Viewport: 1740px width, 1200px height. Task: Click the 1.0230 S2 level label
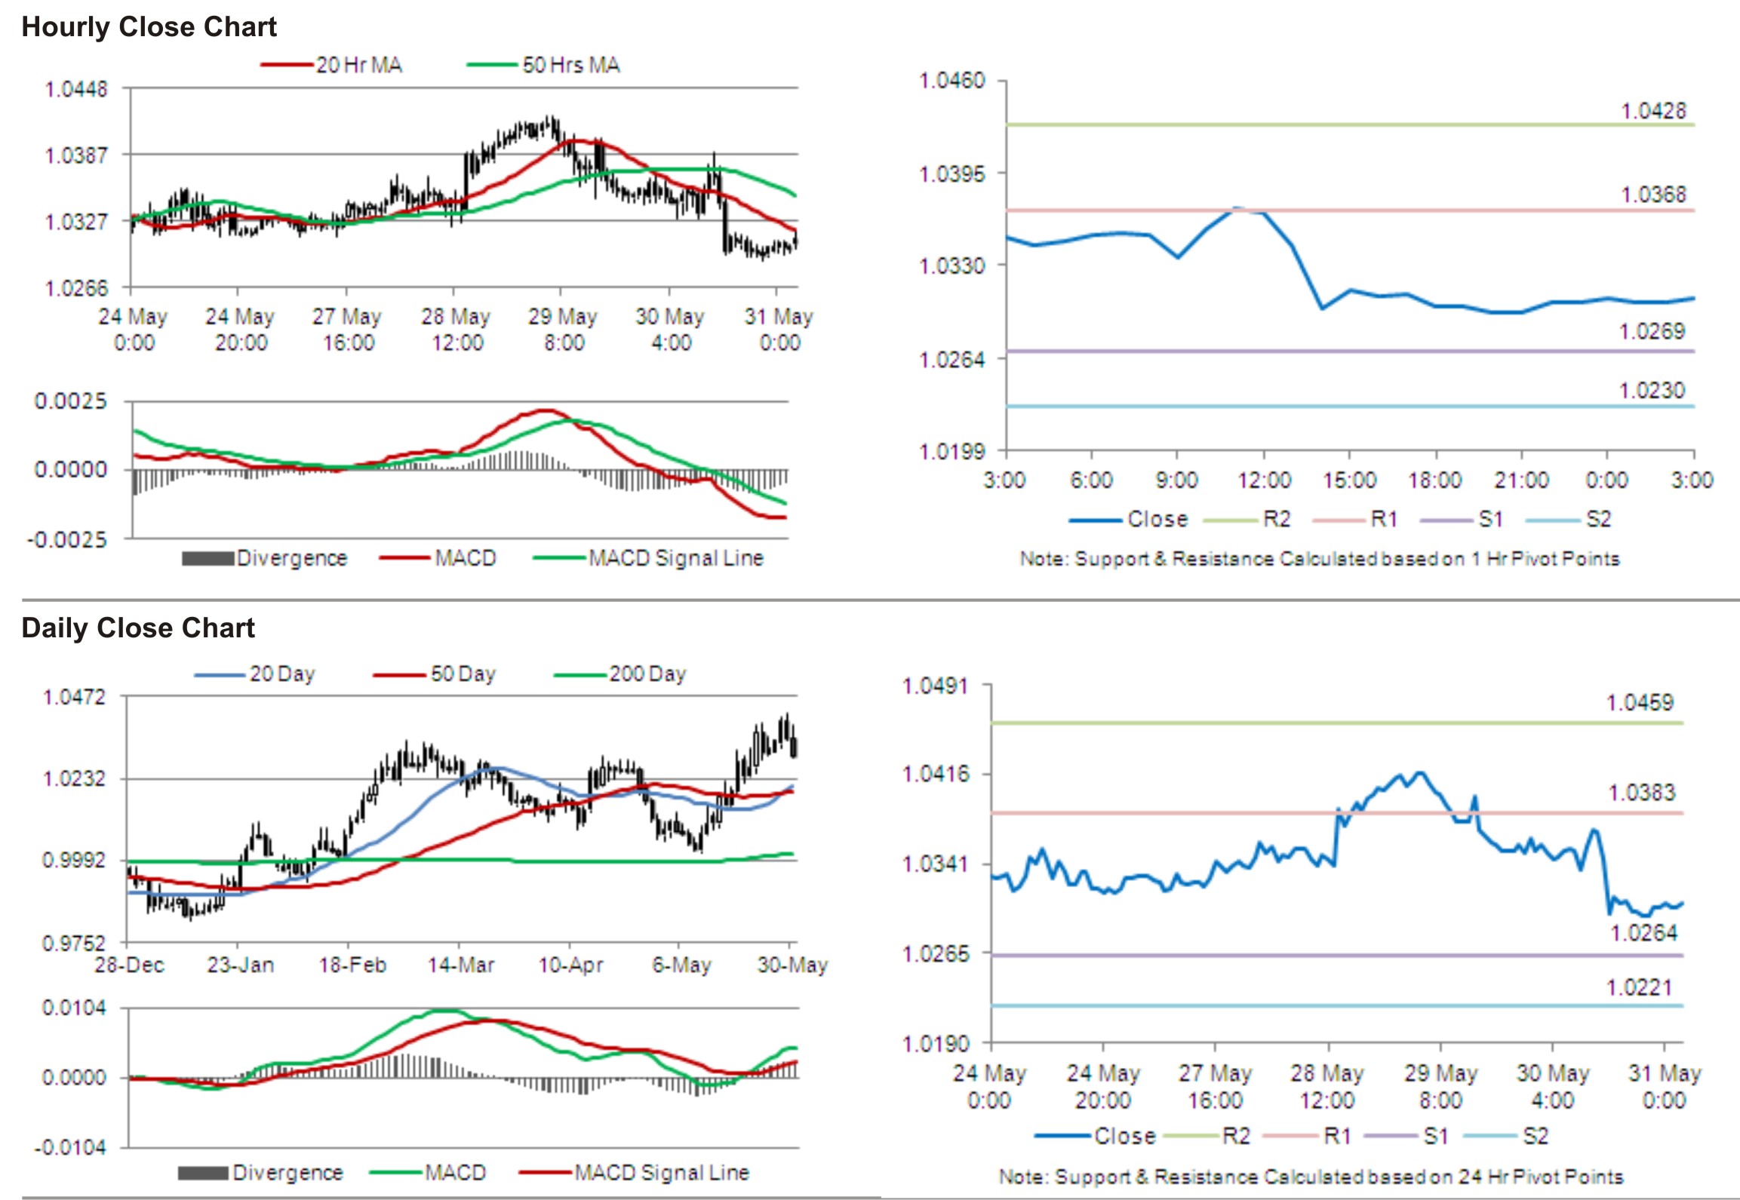1652,391
